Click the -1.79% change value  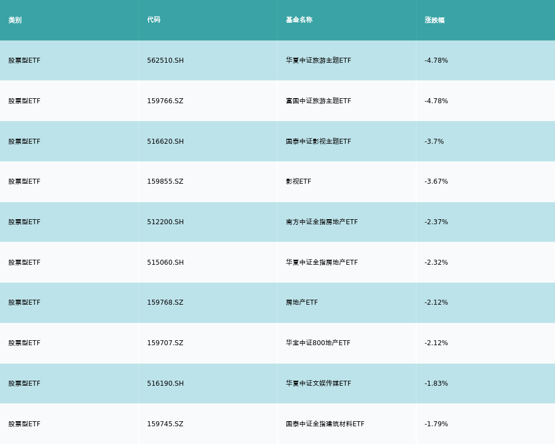(436, 424)
